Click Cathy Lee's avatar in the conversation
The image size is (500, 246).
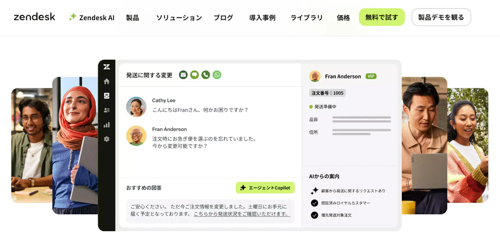[136, 107]
